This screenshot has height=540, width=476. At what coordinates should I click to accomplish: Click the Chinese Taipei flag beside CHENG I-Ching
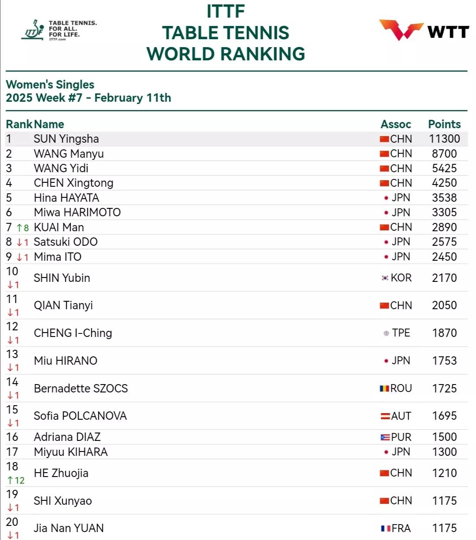(387, 333)
